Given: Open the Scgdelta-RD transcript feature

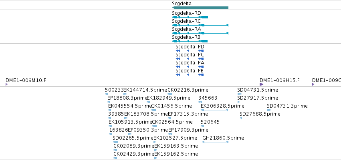Looking at the screenshot, I should [x=190, y=17].
